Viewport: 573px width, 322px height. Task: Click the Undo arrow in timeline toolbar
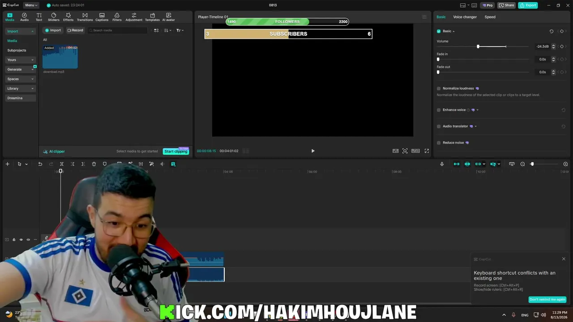(40, 164)
